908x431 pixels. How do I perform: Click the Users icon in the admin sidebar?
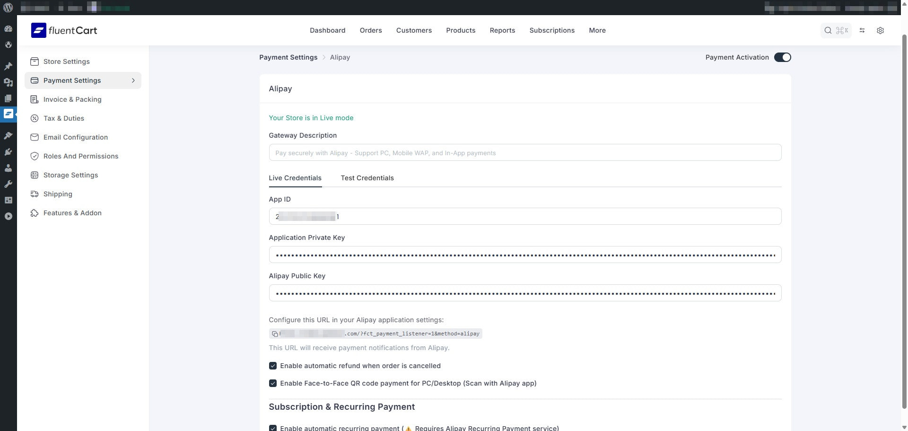(x=9, y=168)
